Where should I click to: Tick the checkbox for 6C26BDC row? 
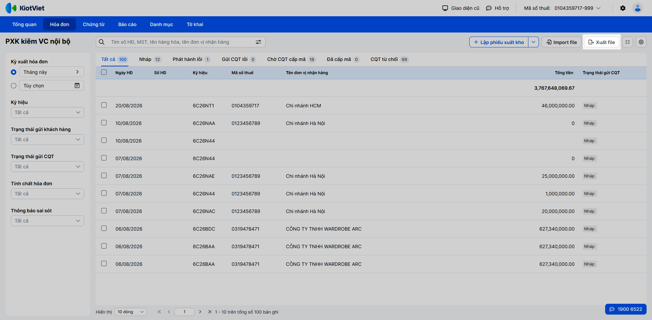click(x=104, y=229)
